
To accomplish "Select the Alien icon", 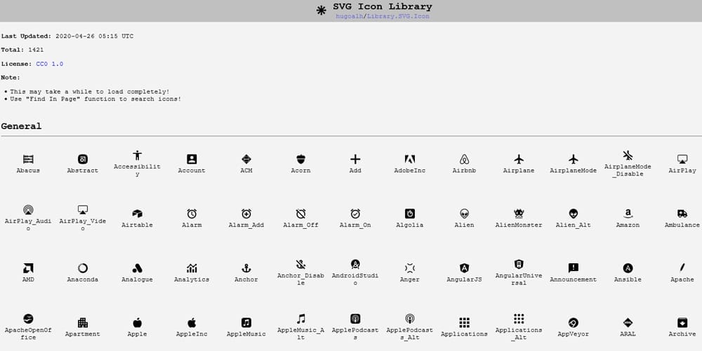I will [464, 213].
